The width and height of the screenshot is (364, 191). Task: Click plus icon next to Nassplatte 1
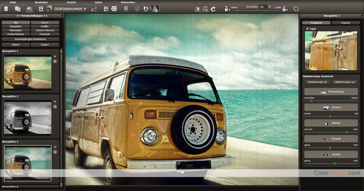(x=55, y=56)
